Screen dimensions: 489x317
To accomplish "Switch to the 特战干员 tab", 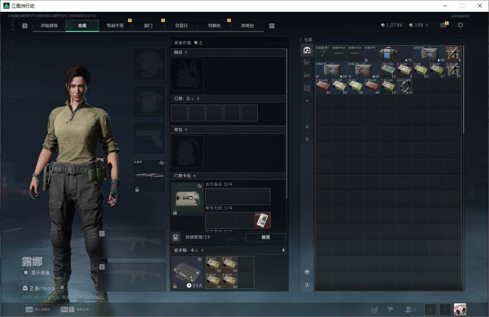I will click(115, 26).
